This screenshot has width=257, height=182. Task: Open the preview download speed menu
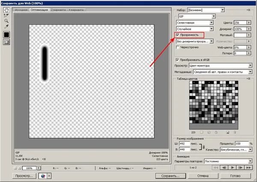pos(44,159)
